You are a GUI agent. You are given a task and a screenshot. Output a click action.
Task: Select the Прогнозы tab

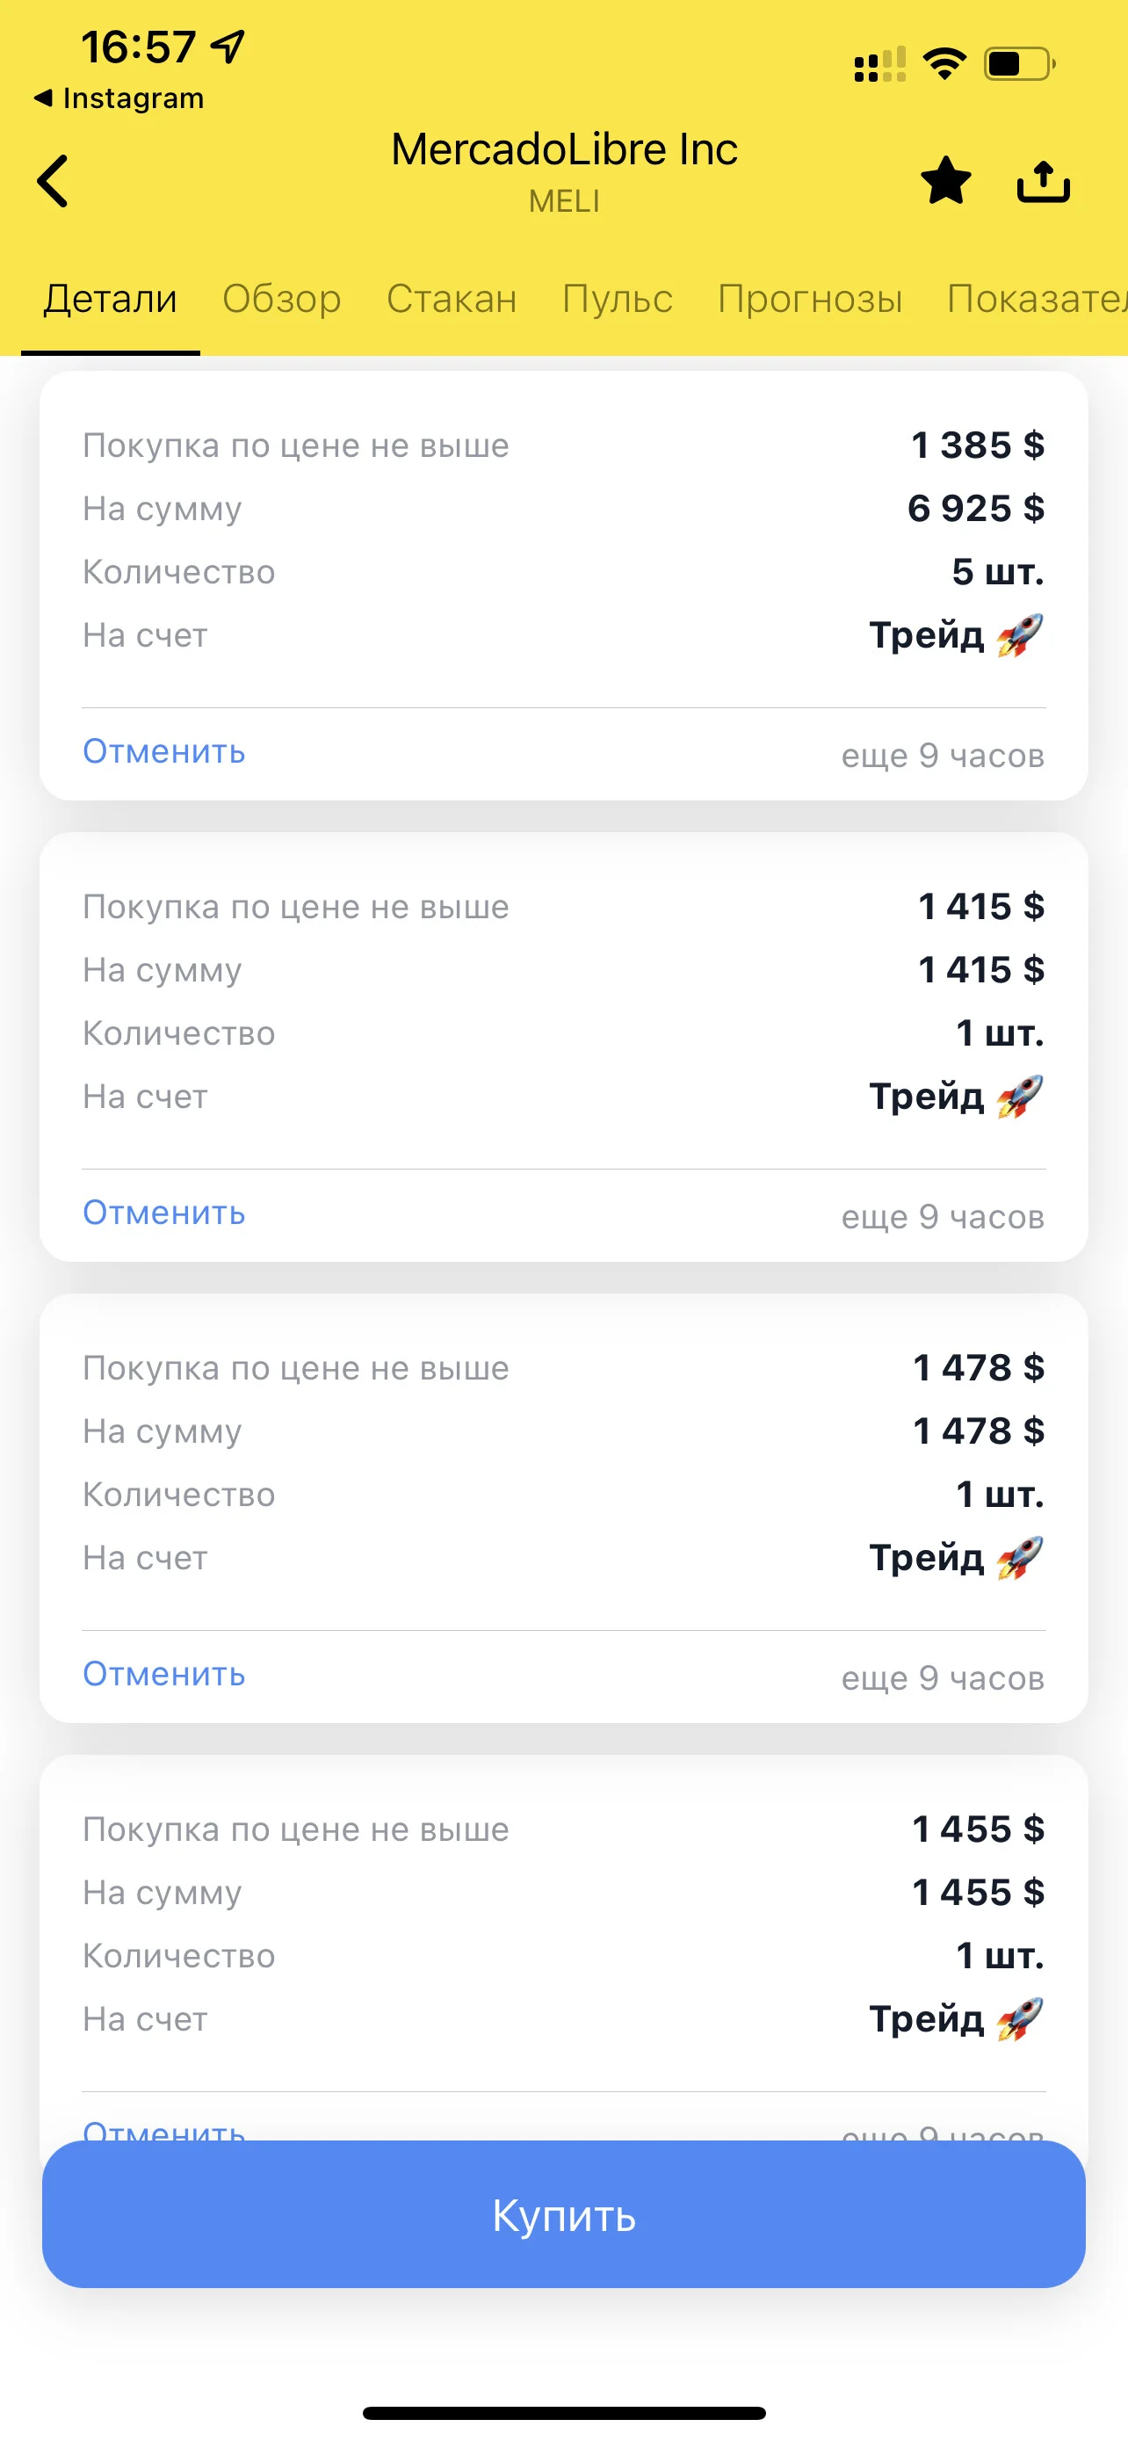click(810, 299)
